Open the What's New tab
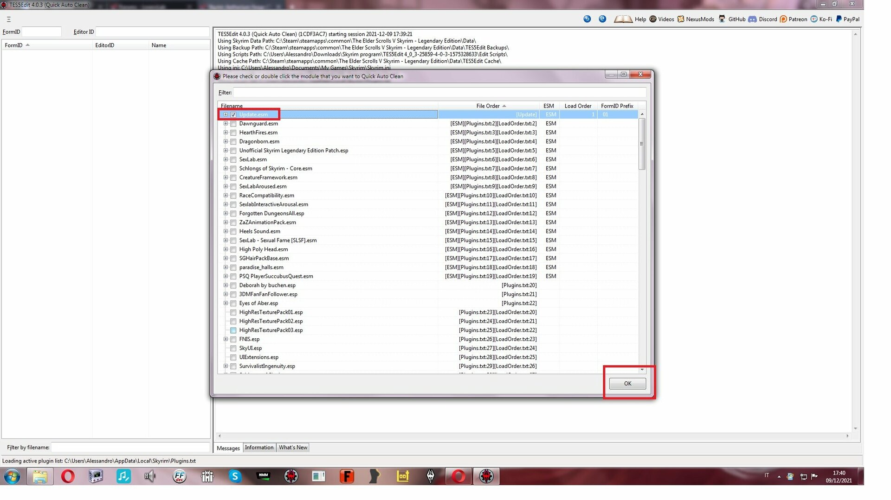The image size is (891, 500). [x=293, y=448]
